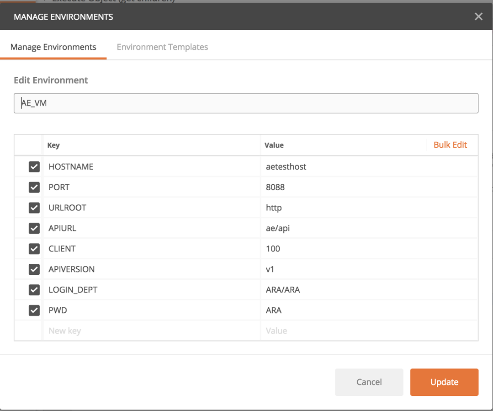493x411 pixels.
Task: Disable the CLIENT variable checkbox
Action: point(34,249)
